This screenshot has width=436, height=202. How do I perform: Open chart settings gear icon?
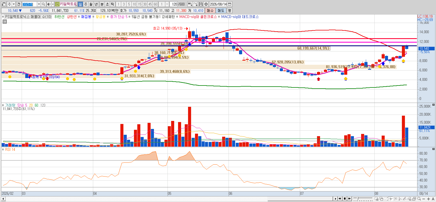[206, 4]
